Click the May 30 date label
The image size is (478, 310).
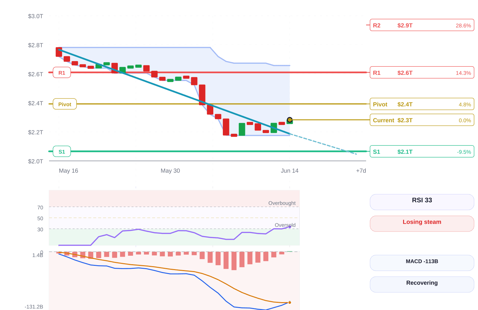click(x=170, y=171)
